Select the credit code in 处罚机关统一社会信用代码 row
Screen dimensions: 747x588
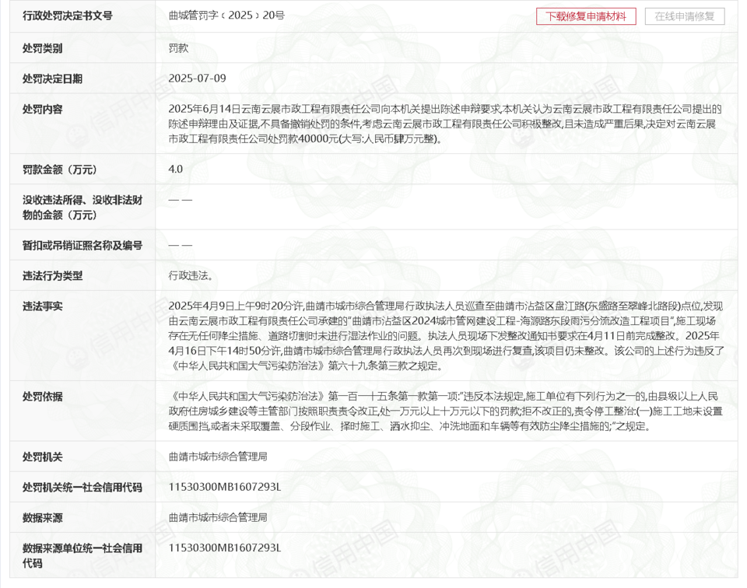[x=224, y=487]
